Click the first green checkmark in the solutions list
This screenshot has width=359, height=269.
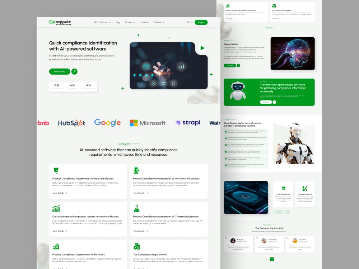tap(226, 132)
